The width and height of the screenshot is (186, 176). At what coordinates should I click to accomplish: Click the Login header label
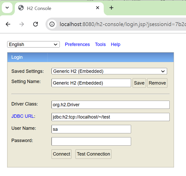tap(17, 57)
